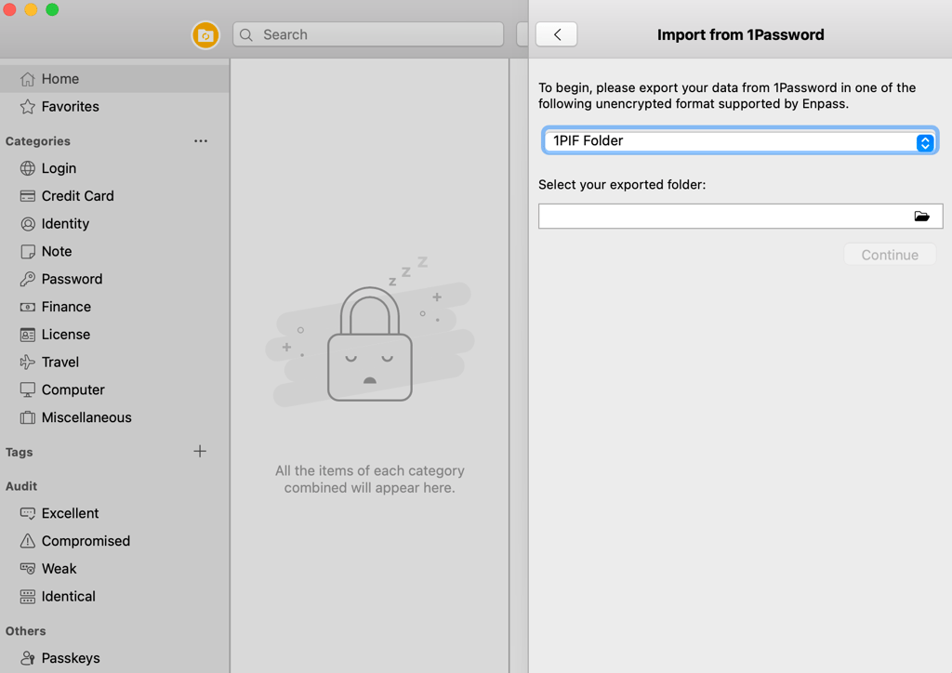Click the Identity person icon
Screen dimensions: 952x673
[x=27, y=224]
